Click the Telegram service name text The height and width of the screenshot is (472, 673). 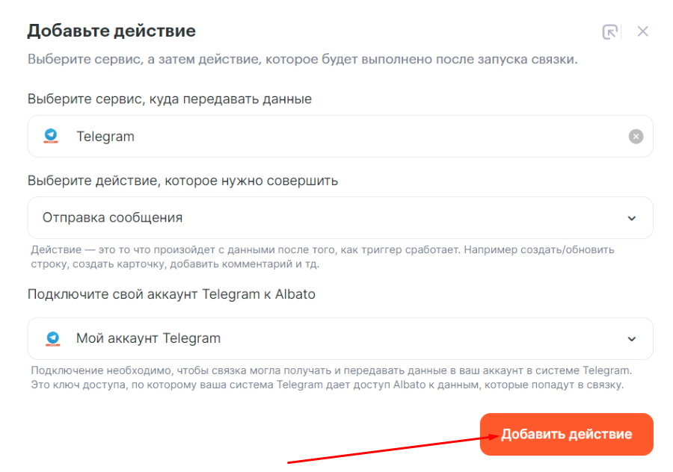[x=105, y=136]
